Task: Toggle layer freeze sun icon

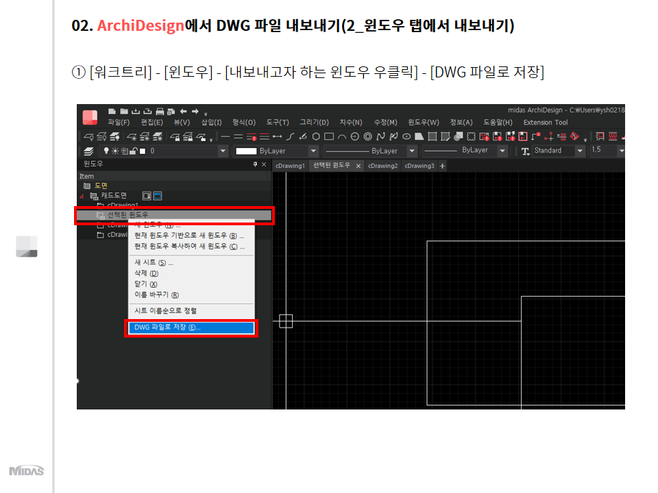Action: click(x=114, y=151)
